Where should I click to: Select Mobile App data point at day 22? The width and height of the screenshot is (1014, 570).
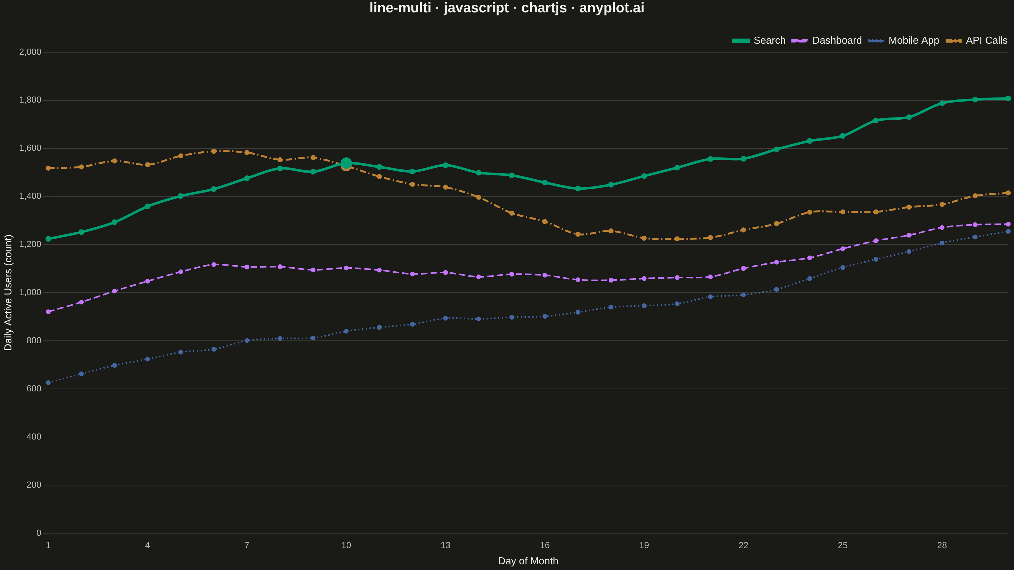[x=743, y=295]
